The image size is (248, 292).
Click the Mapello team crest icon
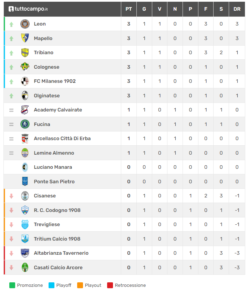pos(25,38)
